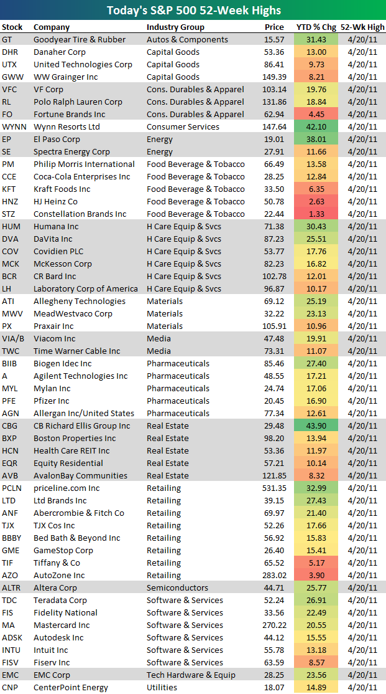Click Boston Properties Inc

(75, 438)
